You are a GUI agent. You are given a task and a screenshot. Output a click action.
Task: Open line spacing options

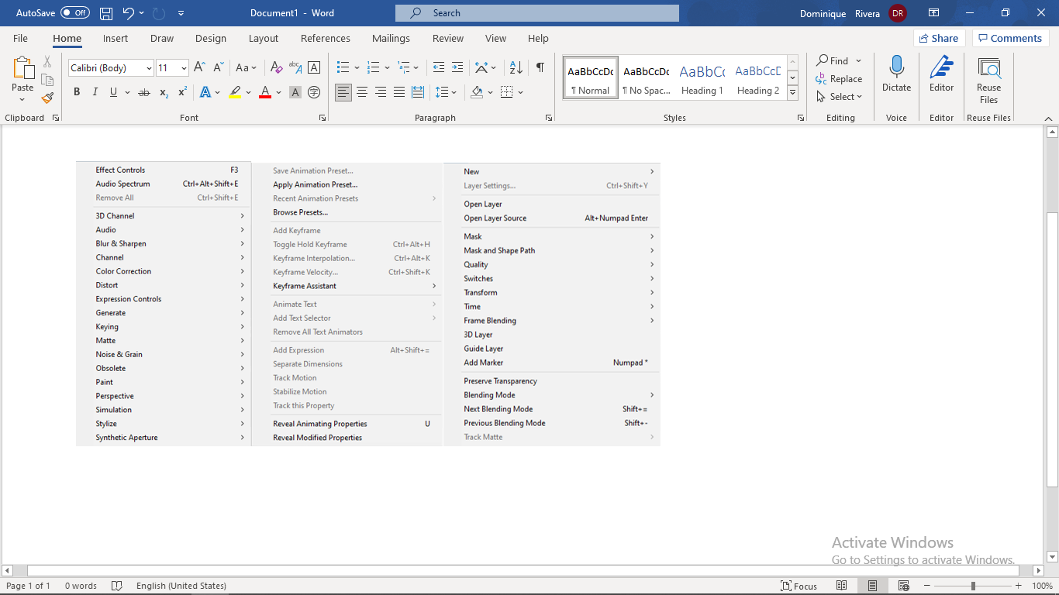coord(446,92)
